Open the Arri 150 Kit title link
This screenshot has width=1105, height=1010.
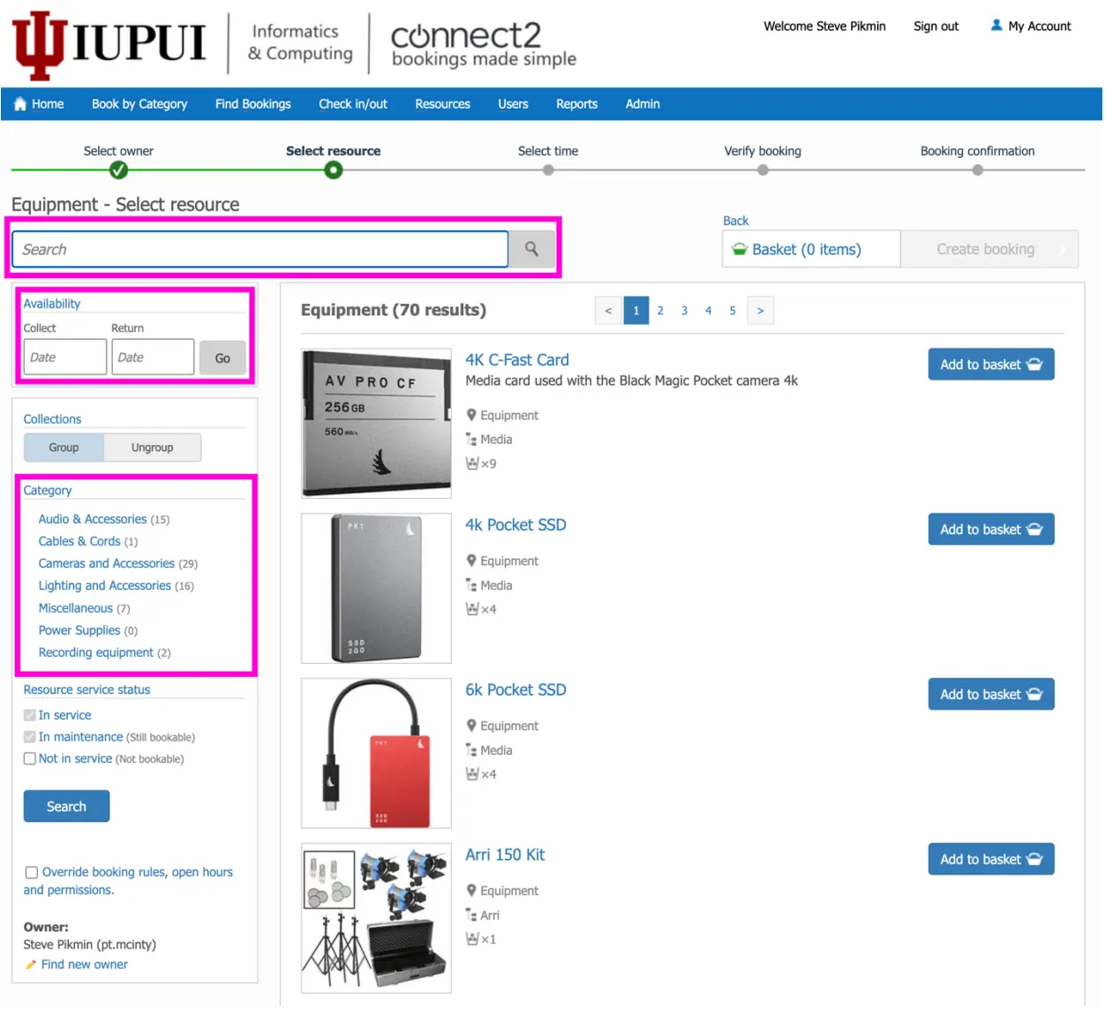[x=505, y=855]
